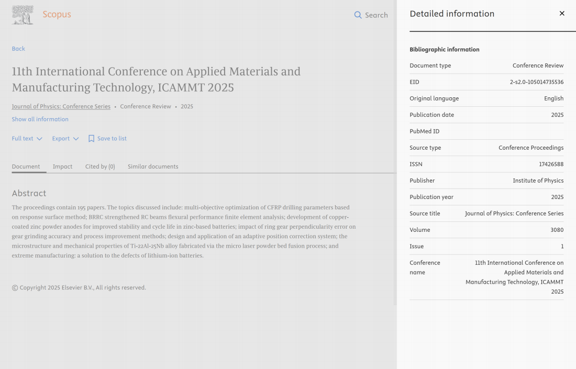
Task: Click Show all information link
Action: tap(40, 119)
